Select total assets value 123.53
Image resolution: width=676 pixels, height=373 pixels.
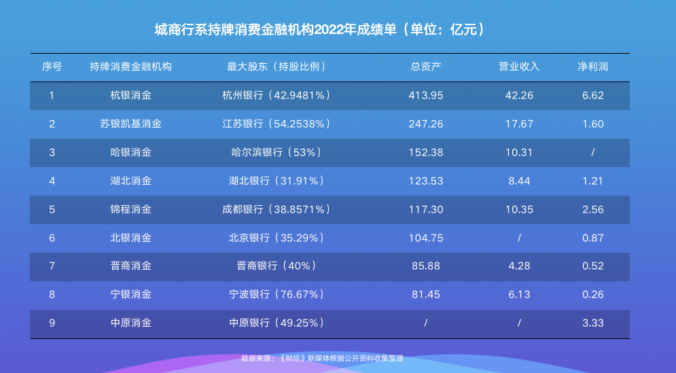pyautogui.click(x=425, y=181)
